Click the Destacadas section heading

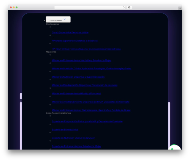click(52, 24)
